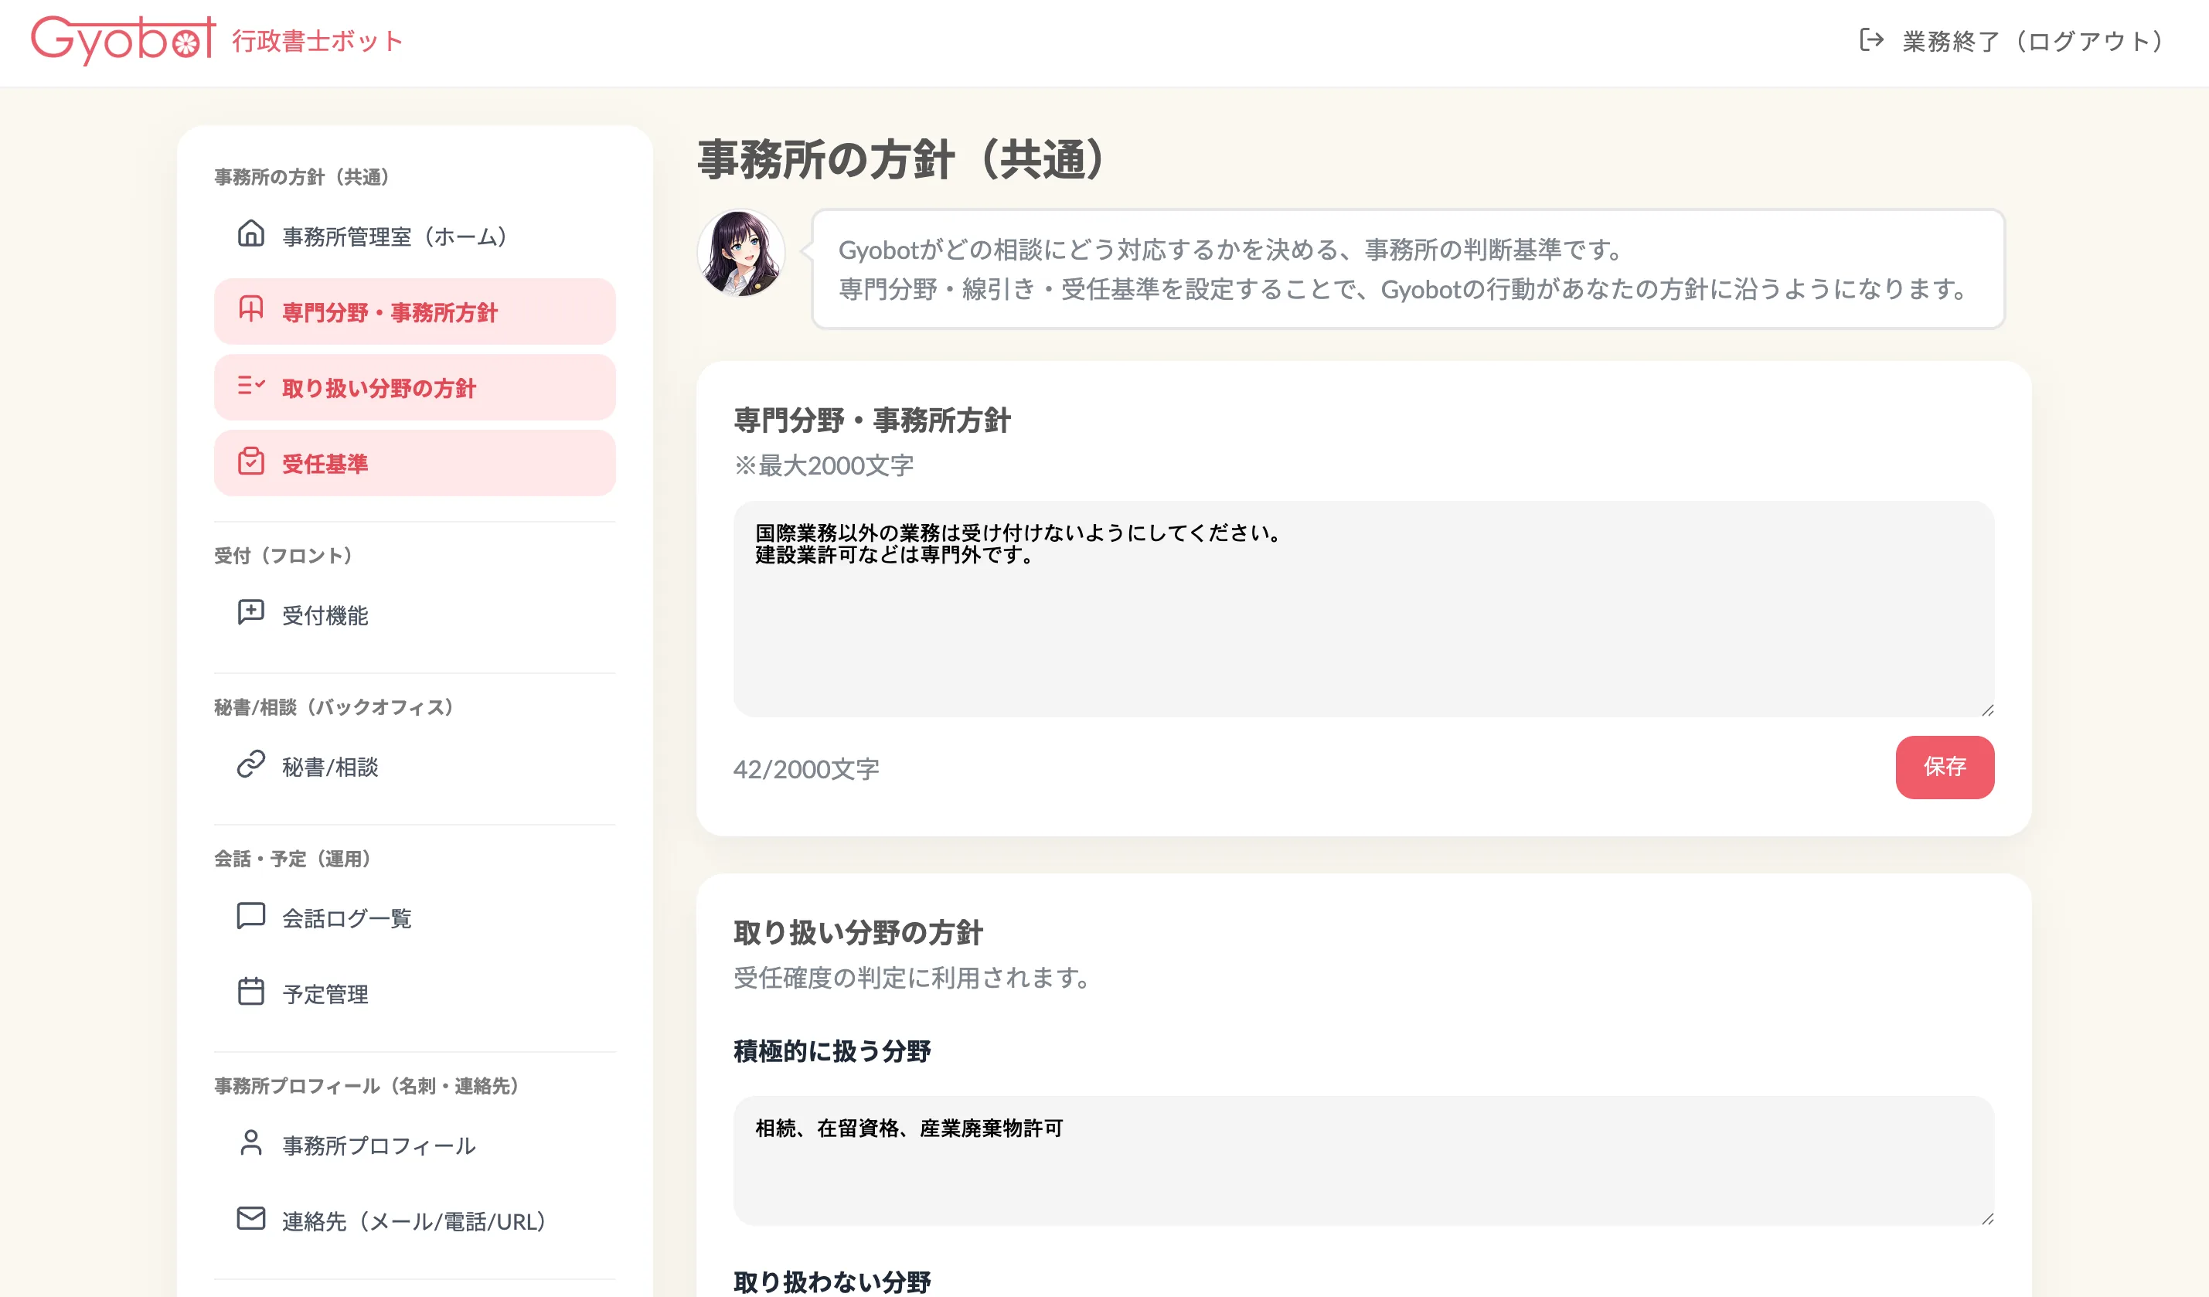
Task: Click the envelope icon beside 連絡先
Action: click(x=250, y=1219)
